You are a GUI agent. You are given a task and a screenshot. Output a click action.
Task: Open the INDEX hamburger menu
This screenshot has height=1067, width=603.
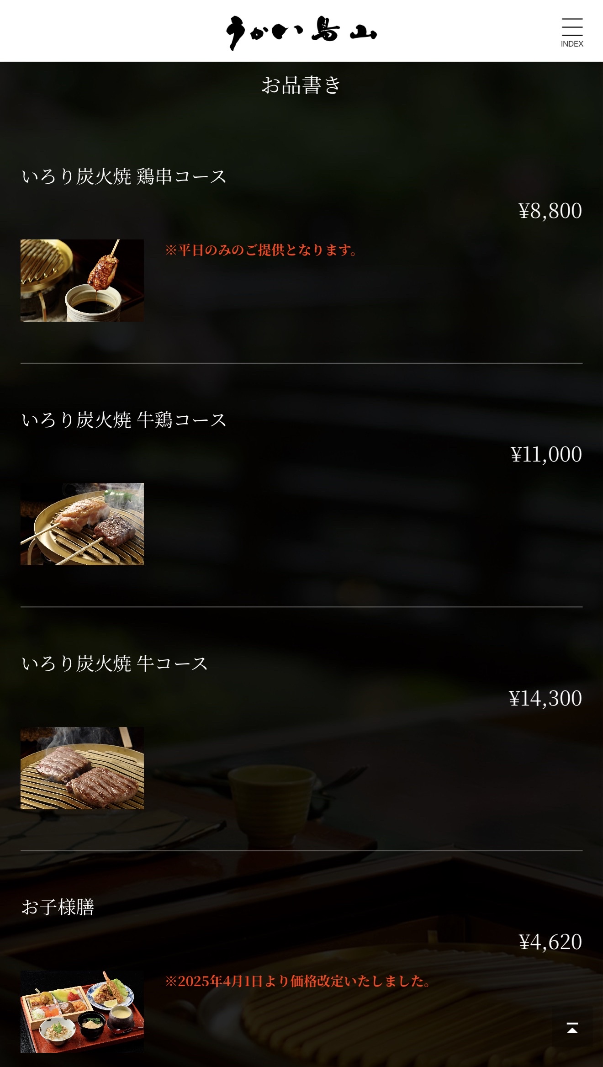pos(572,32)
